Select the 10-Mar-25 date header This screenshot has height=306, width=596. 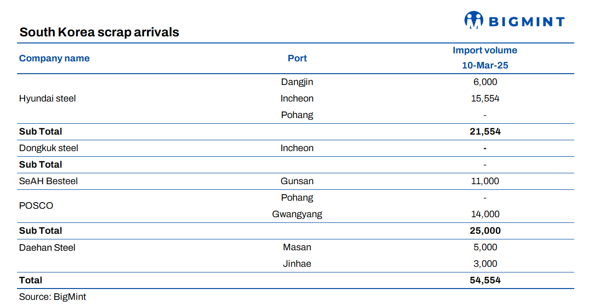pos(485,66)
